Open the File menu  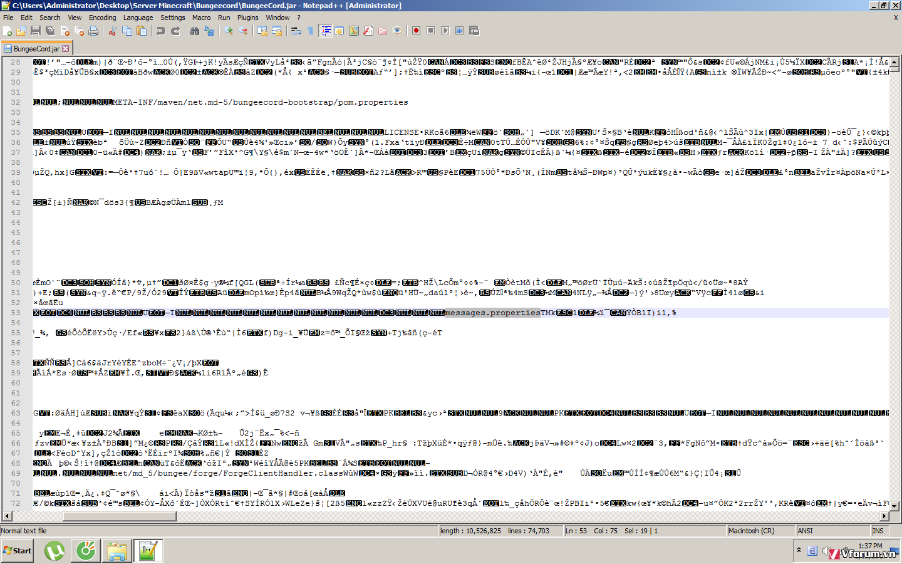pyautogui.click(x=8, y=18)
